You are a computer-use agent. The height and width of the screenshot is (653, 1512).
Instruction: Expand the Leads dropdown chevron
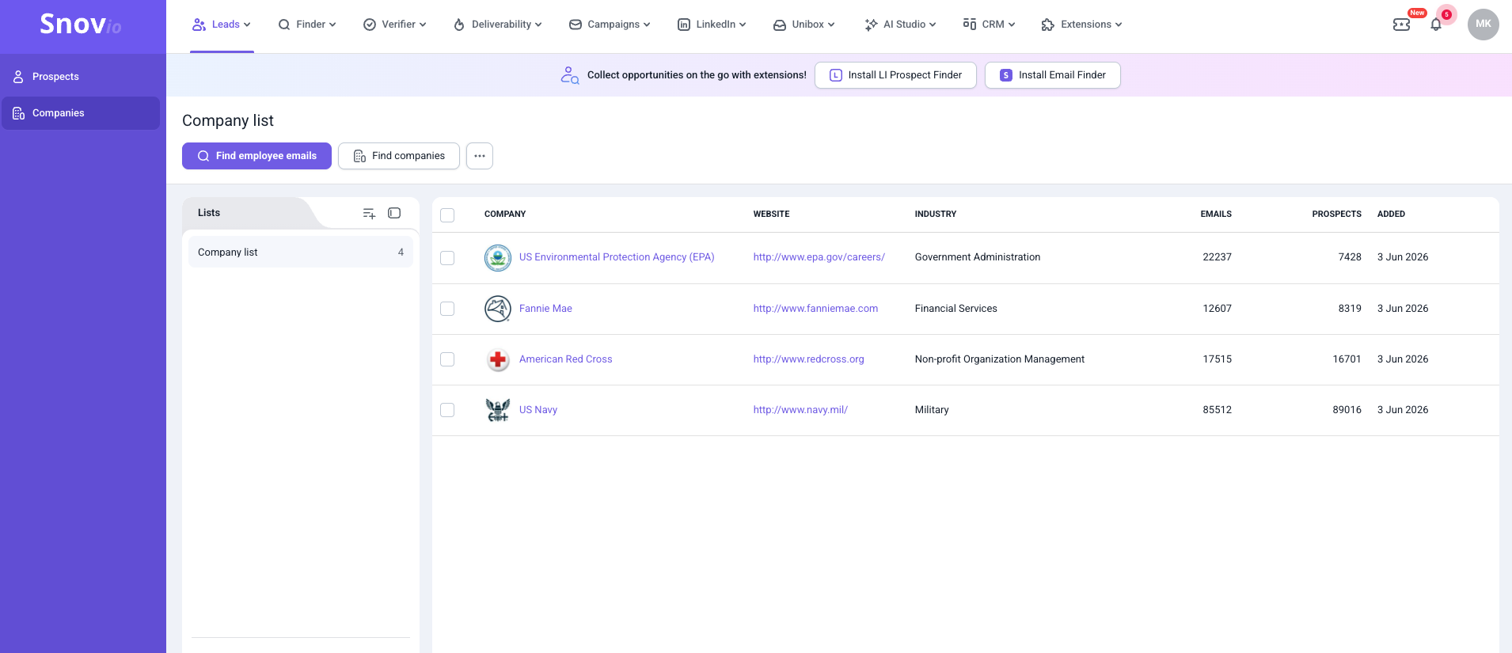pyautogui.click(x=247, y=25)
